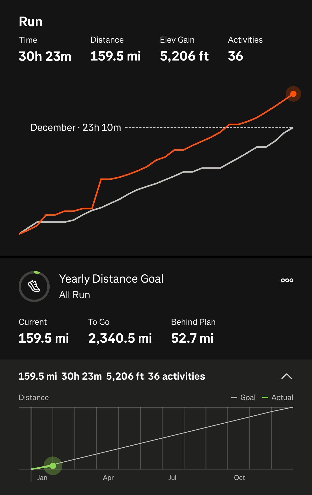Click the Oct label on the axis
The width and height of the screenshot is (312, 495).
(x=239, y=478)
